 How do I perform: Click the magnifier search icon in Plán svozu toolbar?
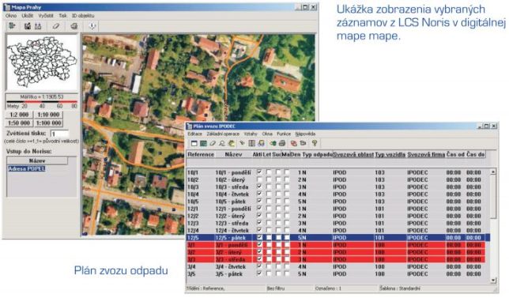pyautogui.click(x=222, y=143)
